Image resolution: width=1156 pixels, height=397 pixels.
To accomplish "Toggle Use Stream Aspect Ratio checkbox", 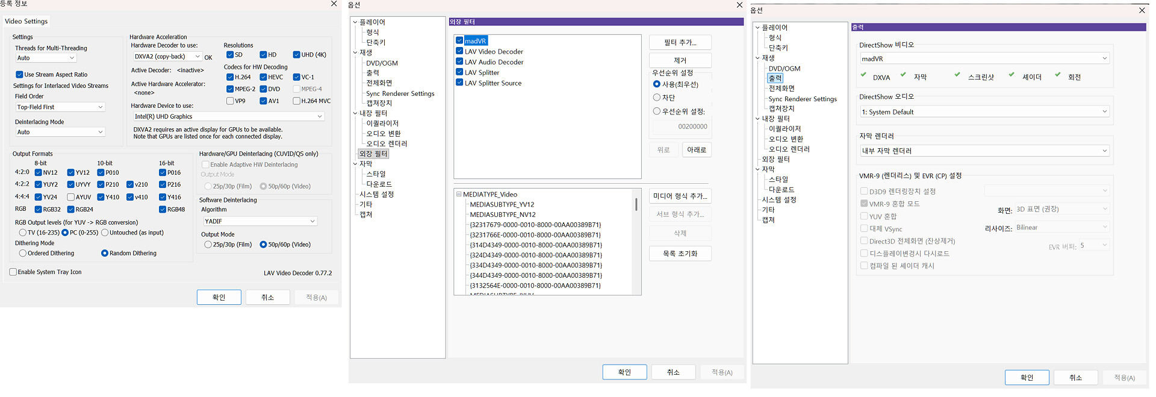I will click(x=19, y=75).
